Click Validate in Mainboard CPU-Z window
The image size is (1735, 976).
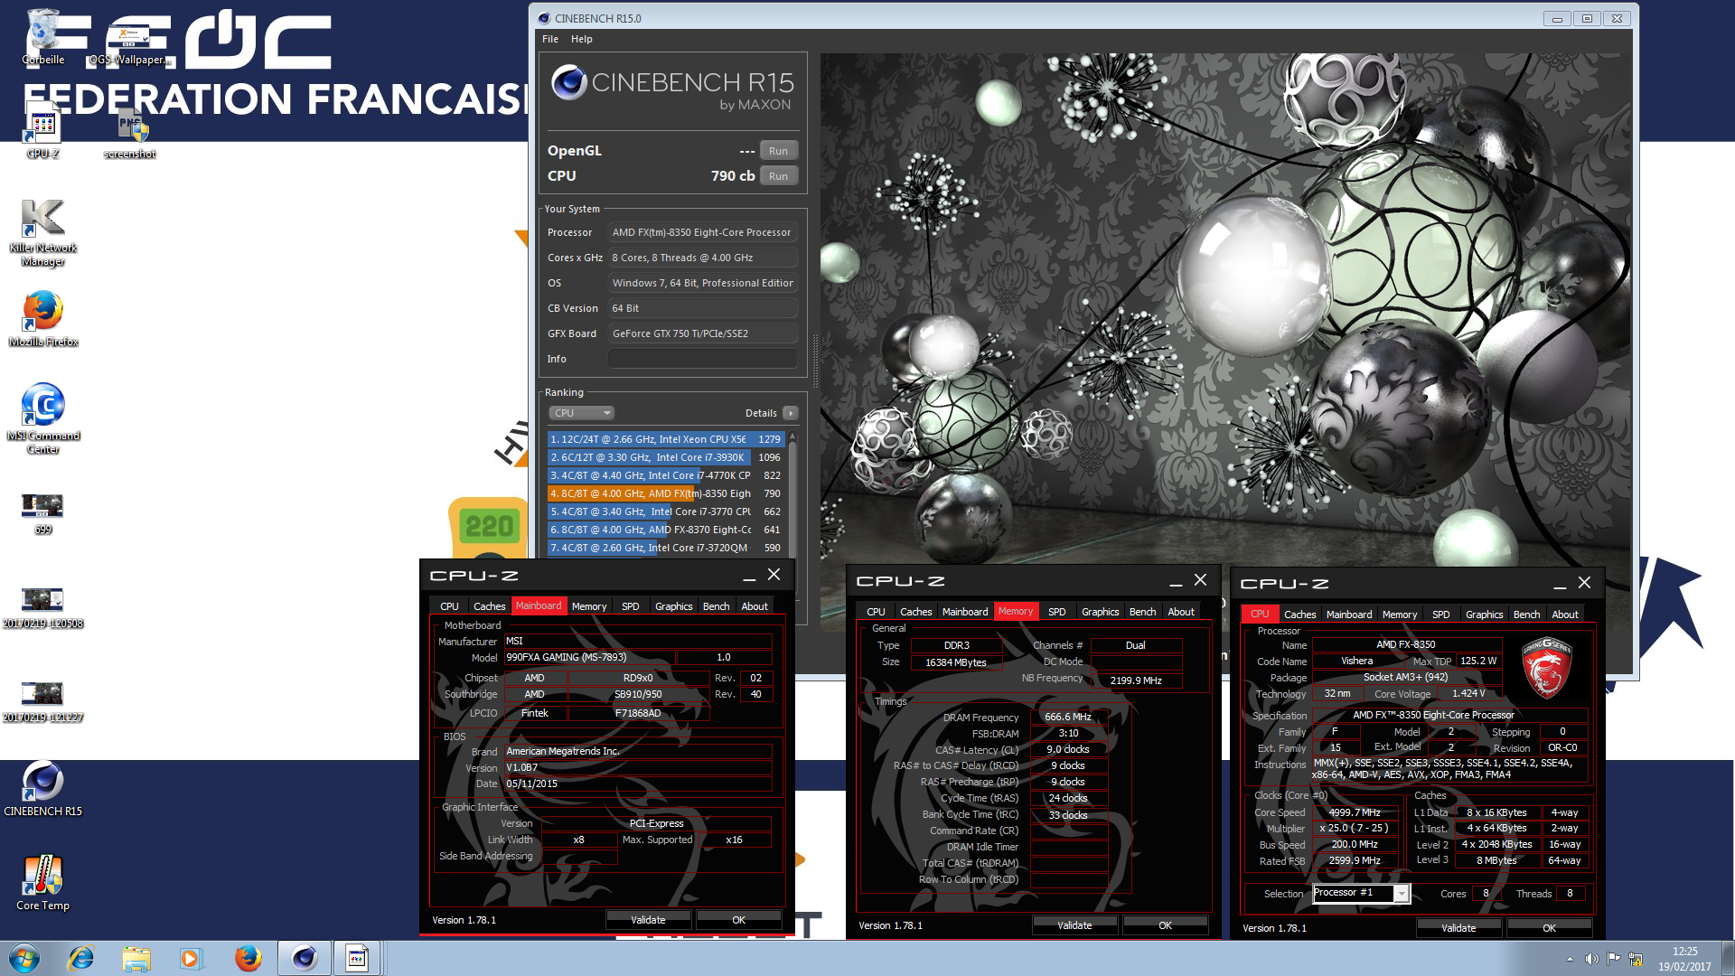(648, 920)
